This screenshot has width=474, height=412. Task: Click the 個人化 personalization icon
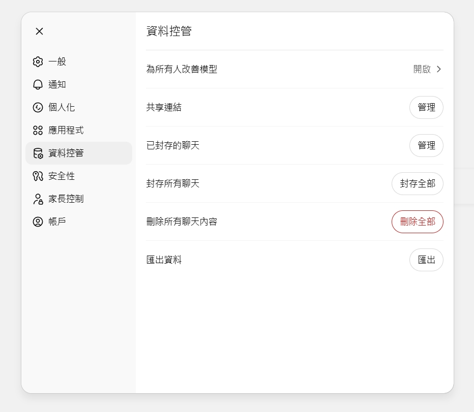(x=37, y=107)
